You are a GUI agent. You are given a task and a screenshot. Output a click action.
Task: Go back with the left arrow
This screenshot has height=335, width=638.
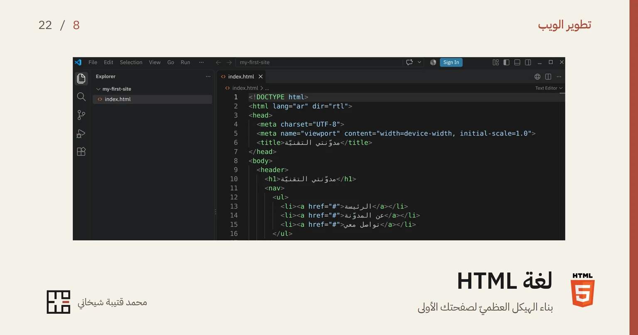218,62
